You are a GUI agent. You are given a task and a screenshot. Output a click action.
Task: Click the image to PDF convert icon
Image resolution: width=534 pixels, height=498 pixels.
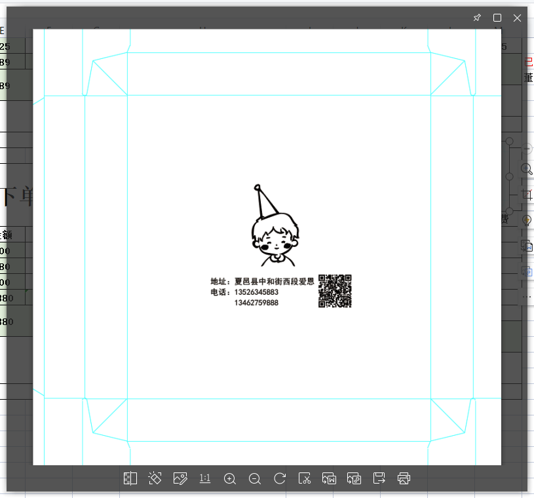(354, 478)
